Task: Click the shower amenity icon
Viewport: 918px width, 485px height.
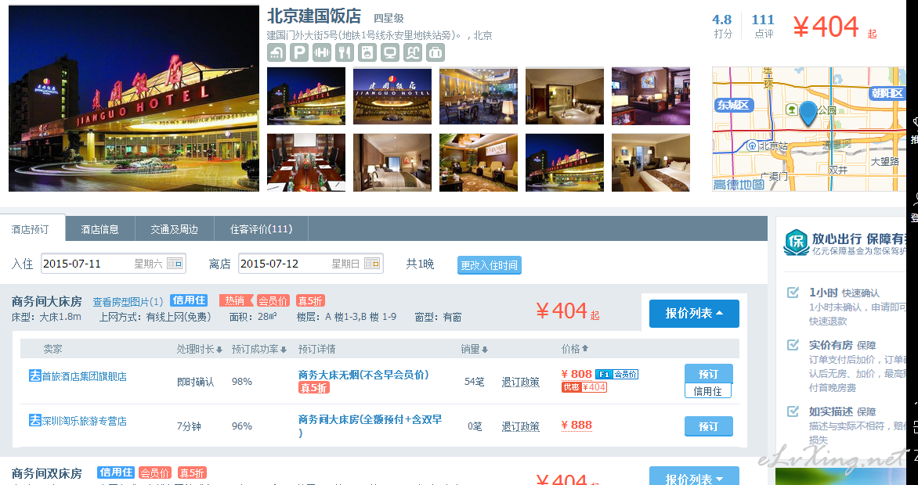Action: point(276,52)
